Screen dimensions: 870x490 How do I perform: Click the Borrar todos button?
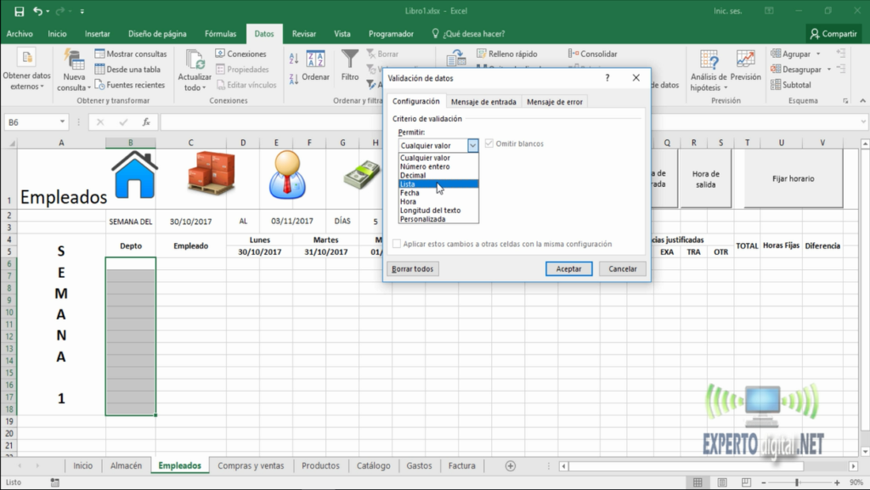[415, 268]
